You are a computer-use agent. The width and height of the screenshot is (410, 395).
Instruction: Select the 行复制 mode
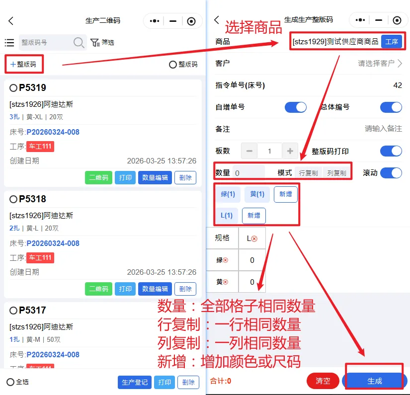point(308,173)
